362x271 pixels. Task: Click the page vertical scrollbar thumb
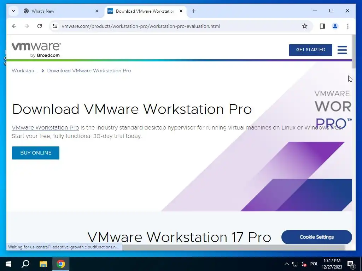point(354,52)
